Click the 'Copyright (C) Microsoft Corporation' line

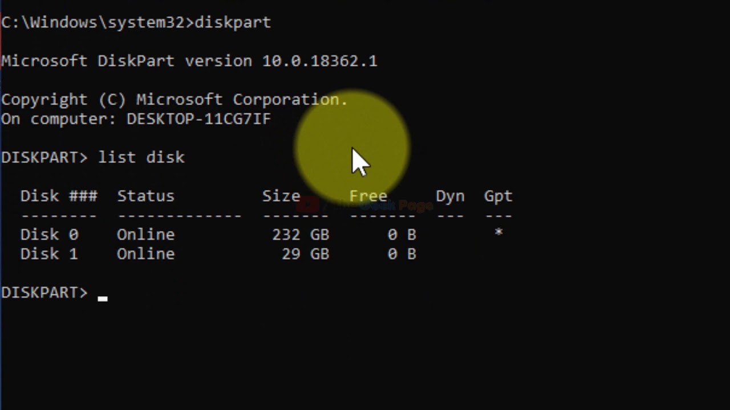[x=174, y=100]
